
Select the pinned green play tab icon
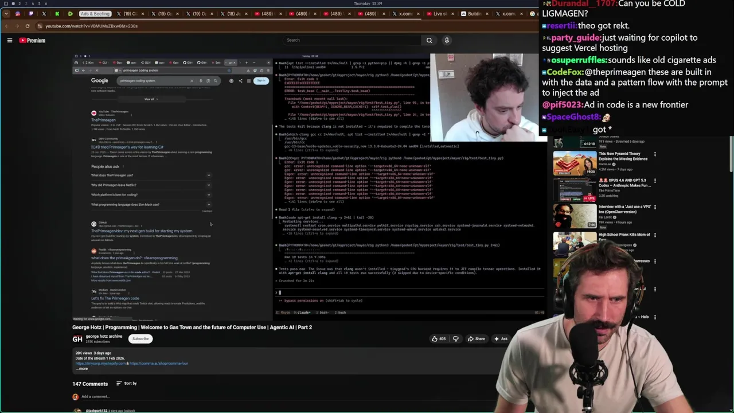pos(70,14)
